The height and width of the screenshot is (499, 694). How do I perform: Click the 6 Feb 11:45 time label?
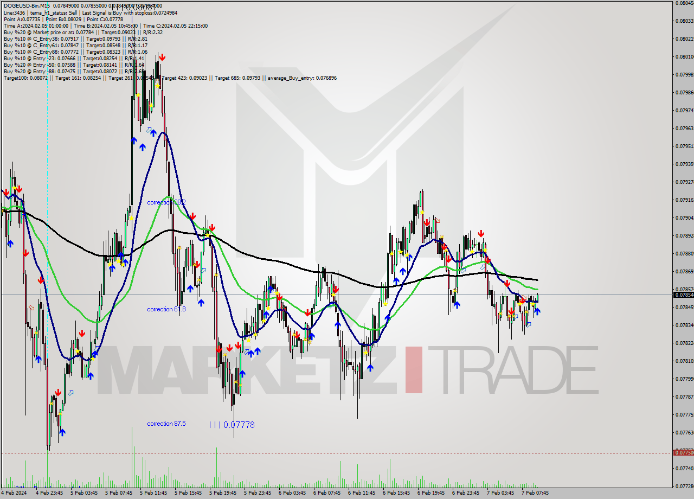[x=362, y=493]
